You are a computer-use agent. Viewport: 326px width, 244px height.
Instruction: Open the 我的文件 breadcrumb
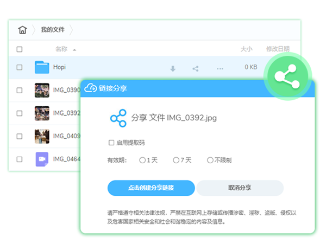53,30
